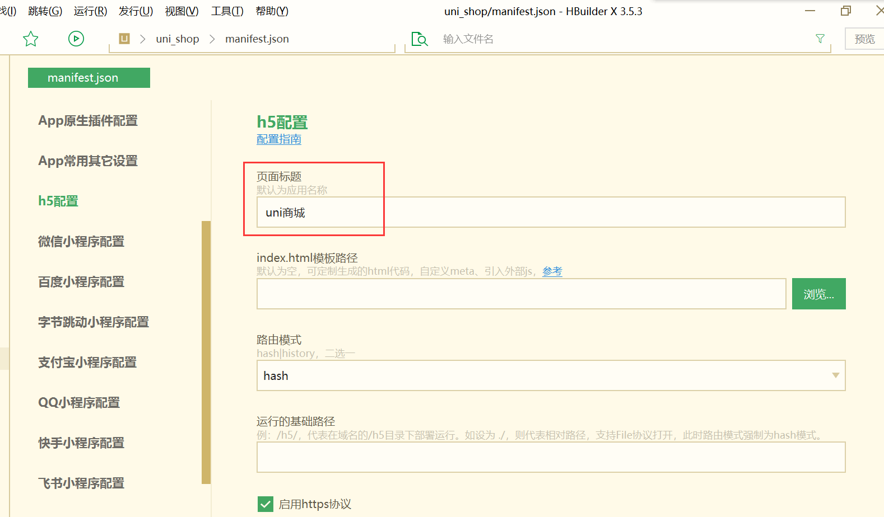
Task: Click the 运行的基础路径 input field
Action: point(551,457)
